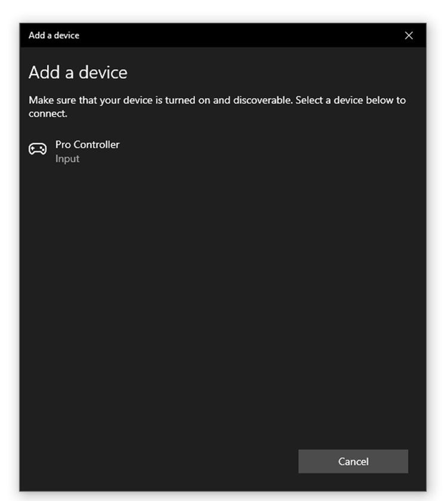Viewport: 447px width, 501px height.
Task: Select the Pro Controller device name
Action: pyautogui.click(x=87, y=145)
